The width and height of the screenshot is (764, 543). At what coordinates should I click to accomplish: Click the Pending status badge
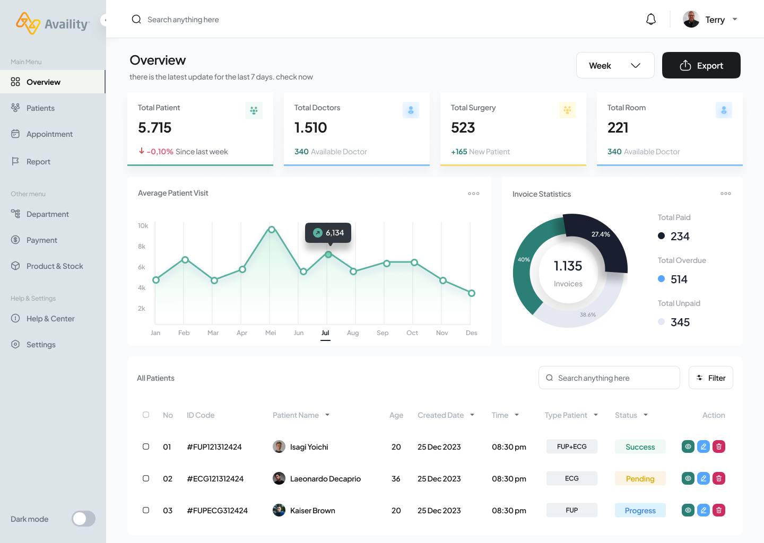click(640, 478)
